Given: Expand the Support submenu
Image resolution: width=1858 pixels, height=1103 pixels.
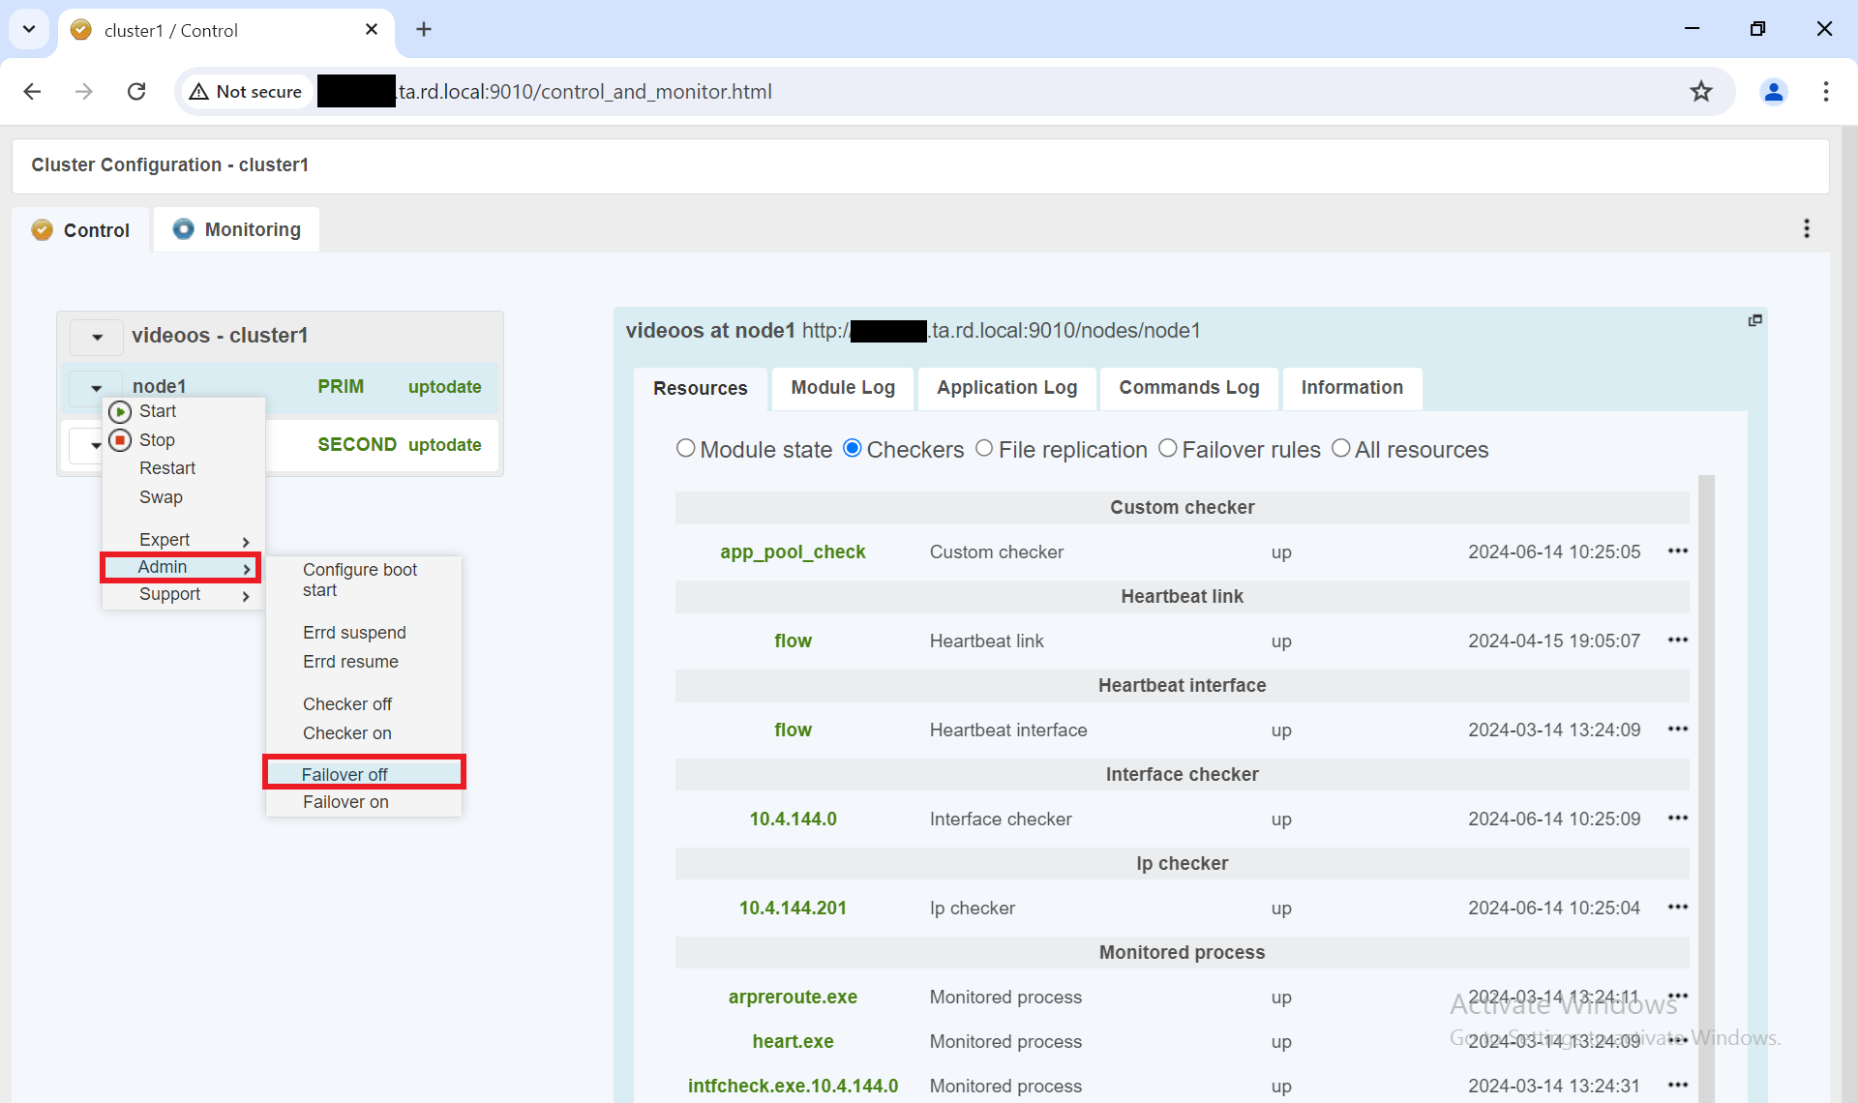Looking at the screenshot, I should coord(245,597).
